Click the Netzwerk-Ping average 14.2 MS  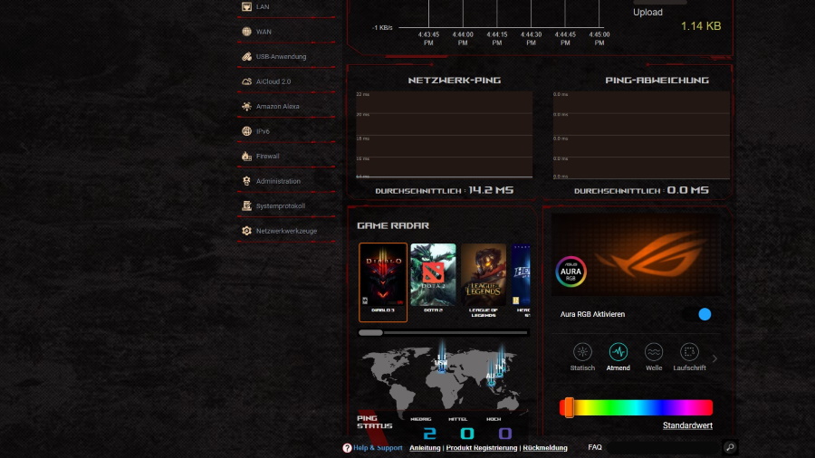pyautogui.click(x=491, y=190)
